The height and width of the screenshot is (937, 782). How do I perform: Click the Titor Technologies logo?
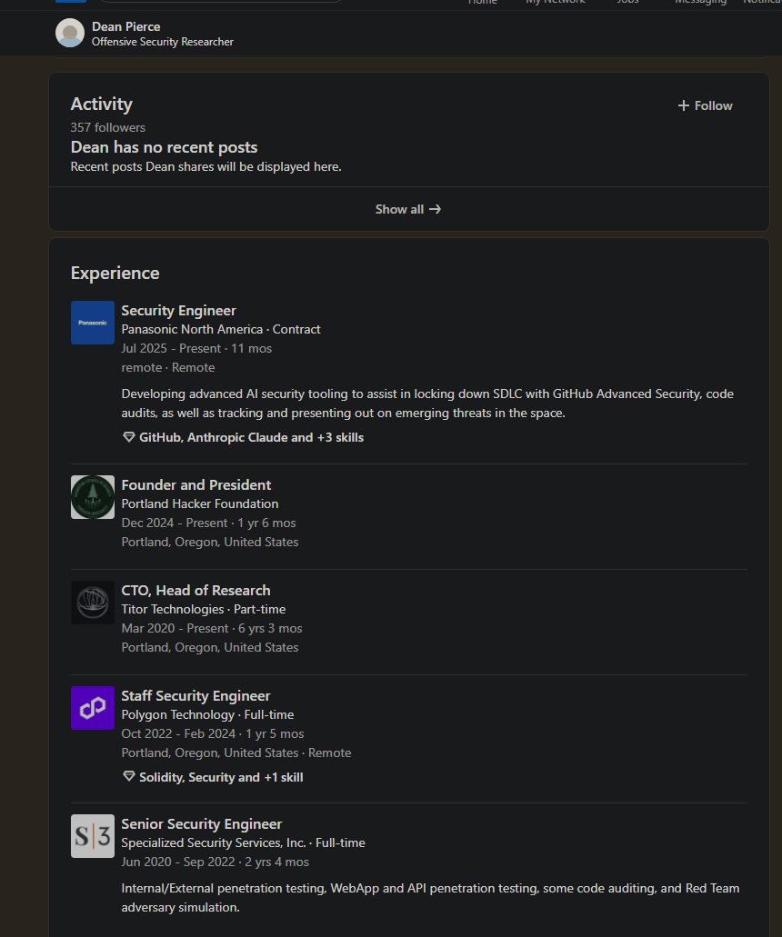(x=93, y=603)
